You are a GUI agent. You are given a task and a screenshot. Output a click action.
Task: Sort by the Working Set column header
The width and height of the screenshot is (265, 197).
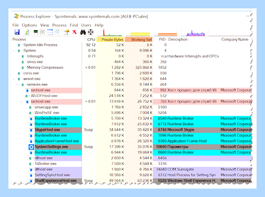(139, 40)
